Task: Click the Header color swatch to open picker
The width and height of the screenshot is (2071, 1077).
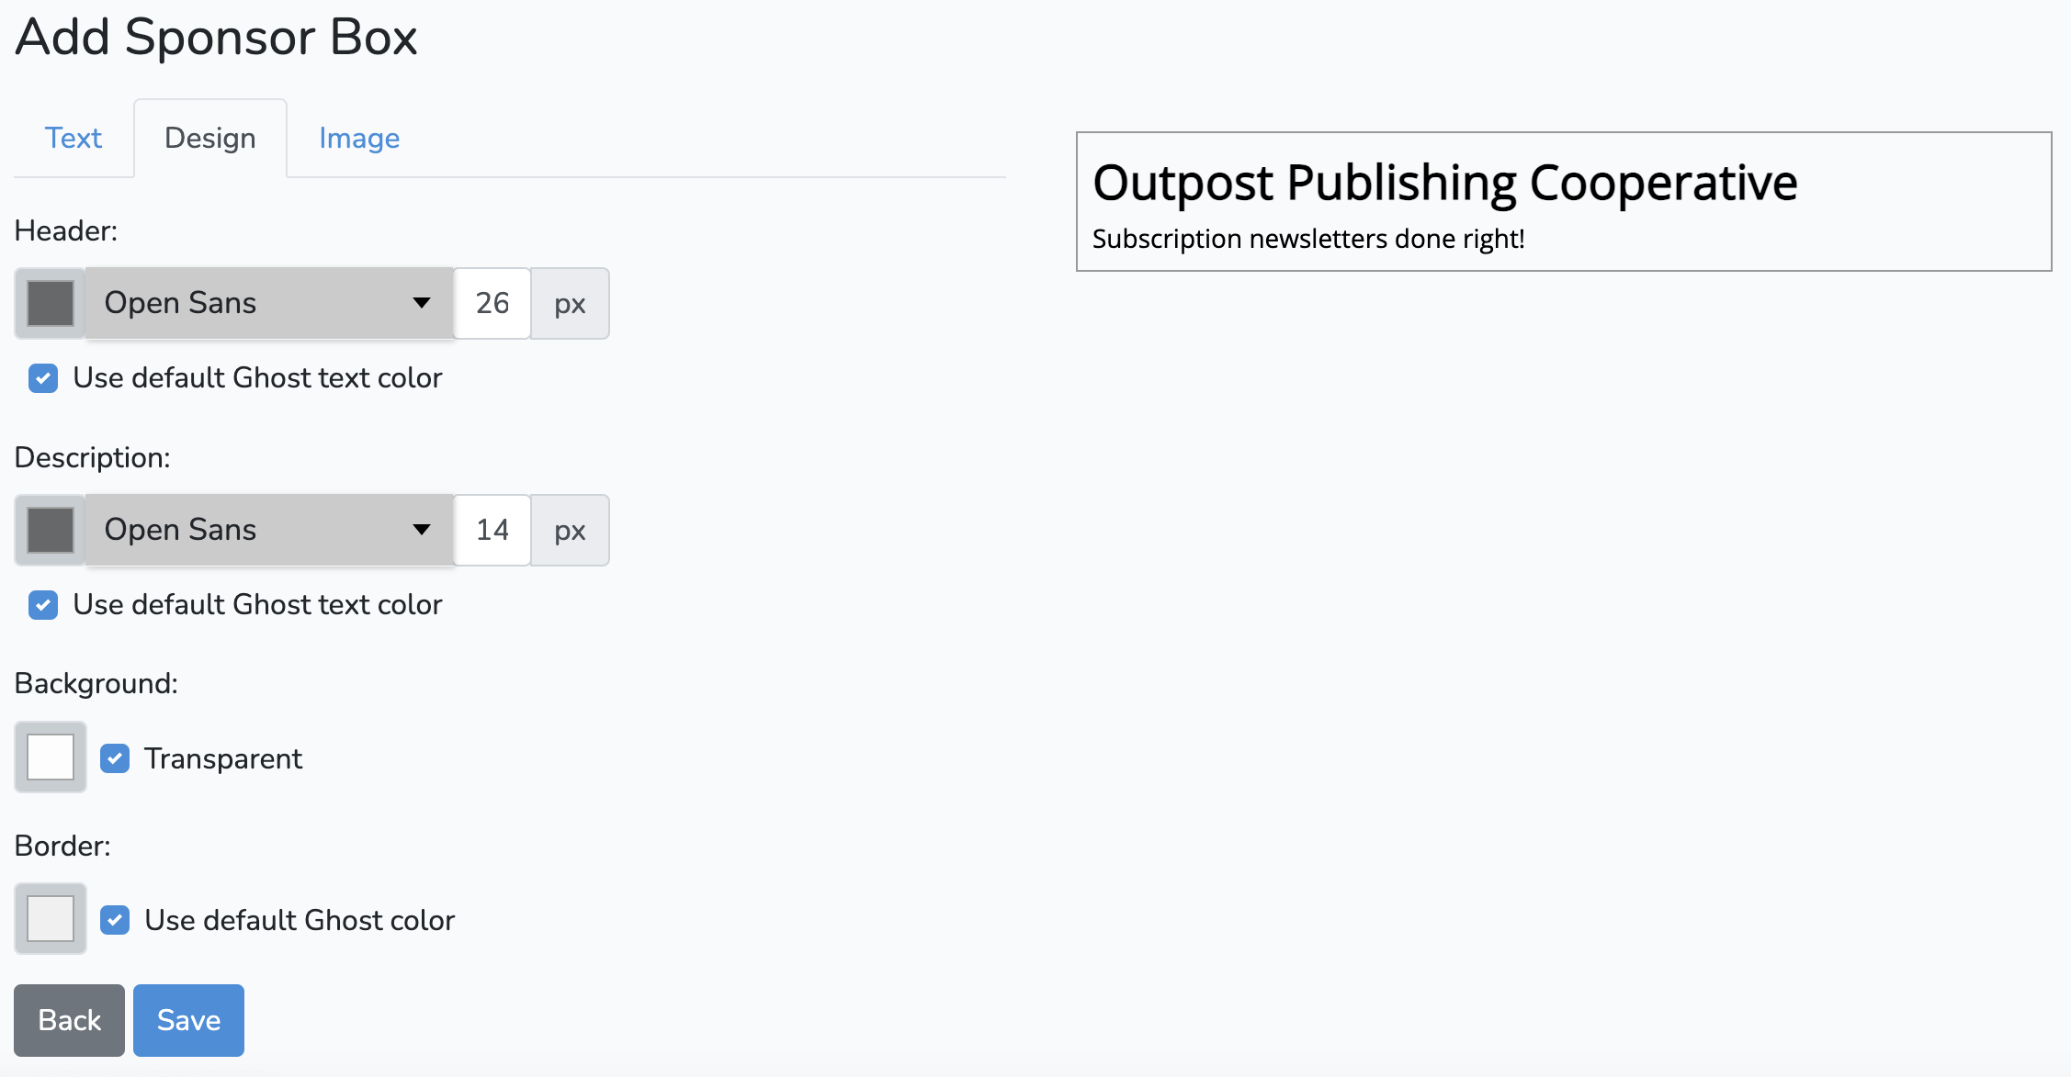Action: [x=51, y=302]
